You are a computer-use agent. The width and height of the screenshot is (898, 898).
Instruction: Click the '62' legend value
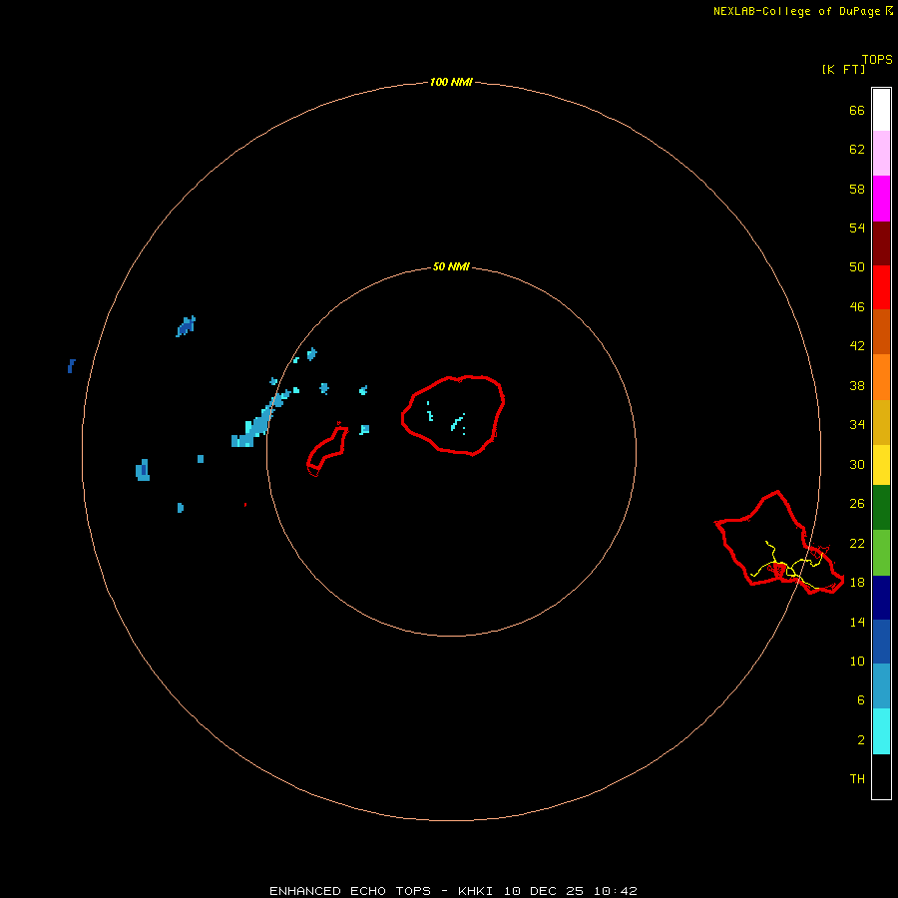click(857, 149)
